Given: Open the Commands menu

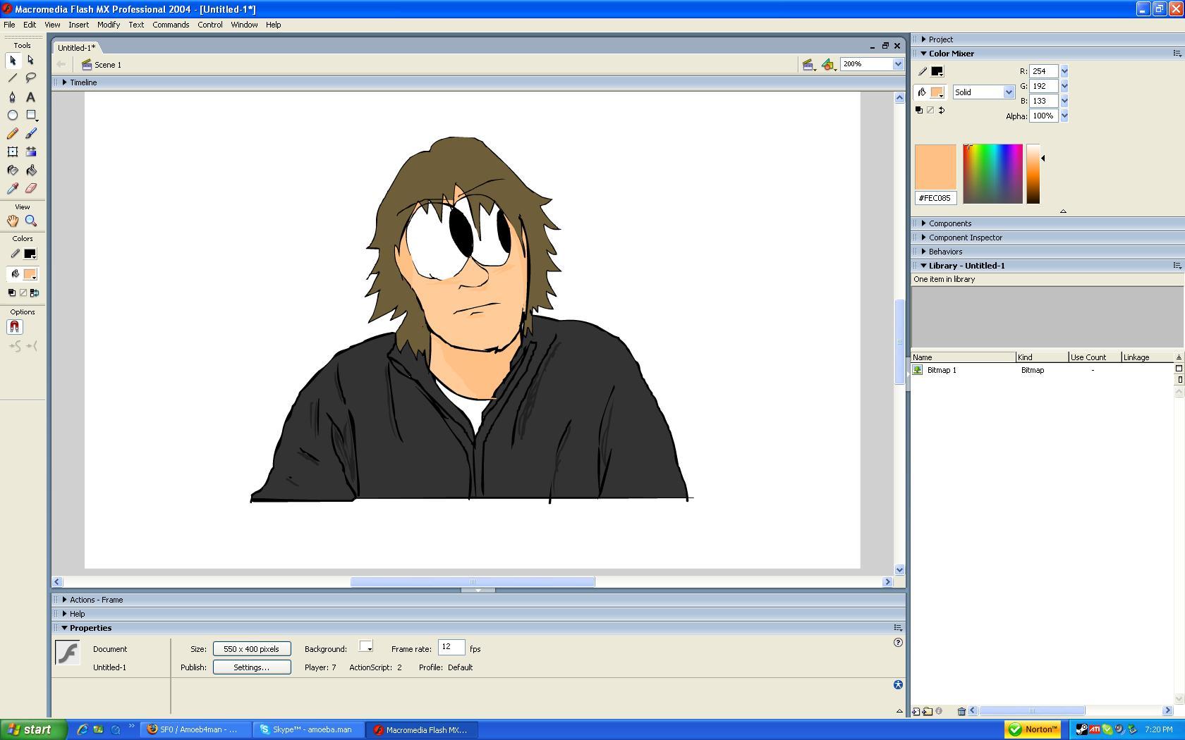Looking at the screenshot, I should (171, 25).
